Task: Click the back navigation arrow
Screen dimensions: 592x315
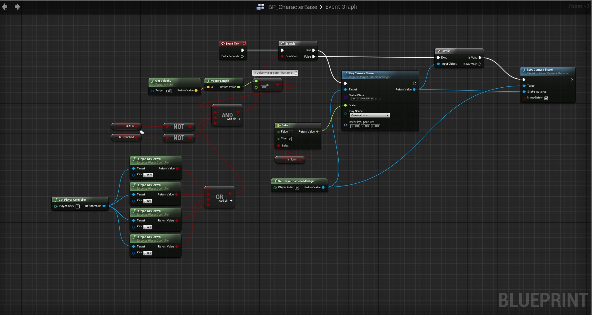Action: pyautogui.click(x=4, y=7)
